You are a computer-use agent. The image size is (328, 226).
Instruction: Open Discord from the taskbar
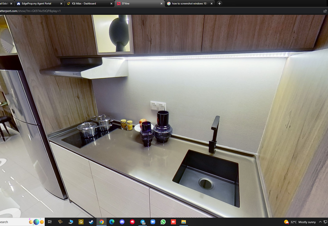tap(122, 222)
